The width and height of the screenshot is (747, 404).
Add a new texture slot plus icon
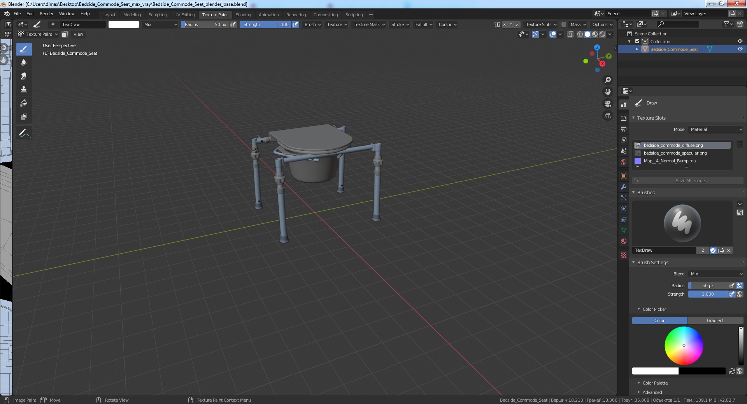pos(741,143)
